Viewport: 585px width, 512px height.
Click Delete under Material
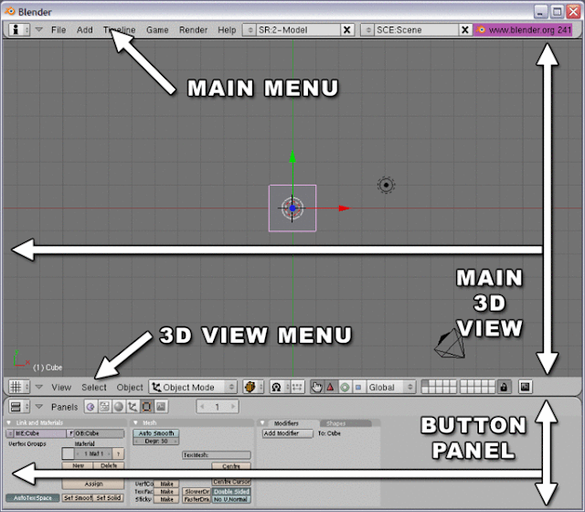109,465
